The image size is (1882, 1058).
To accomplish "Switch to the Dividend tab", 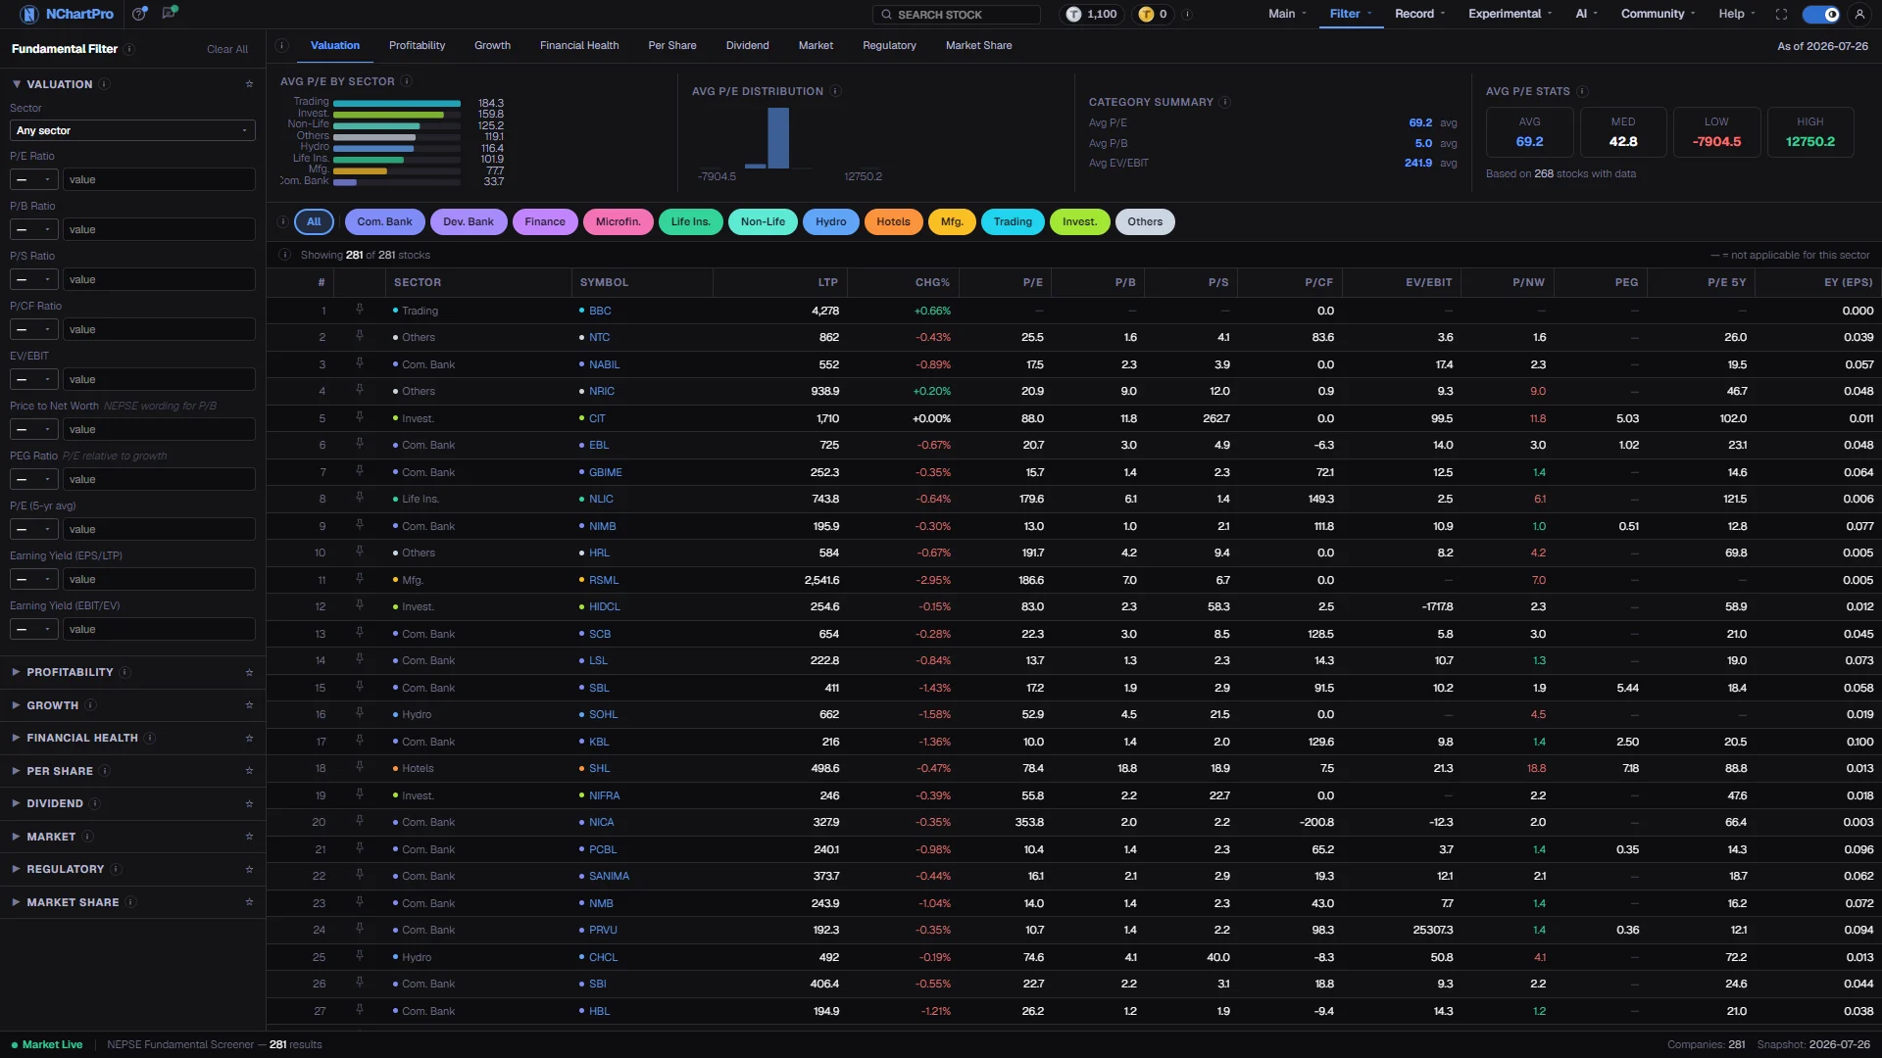I will pos(747,45).
